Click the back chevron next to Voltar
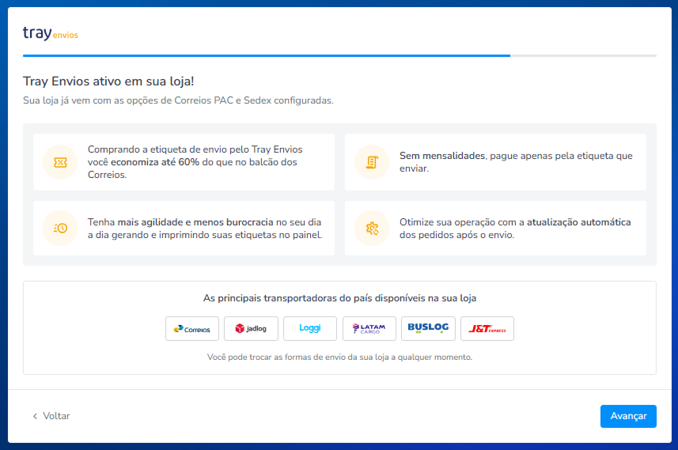 (35, 416)
